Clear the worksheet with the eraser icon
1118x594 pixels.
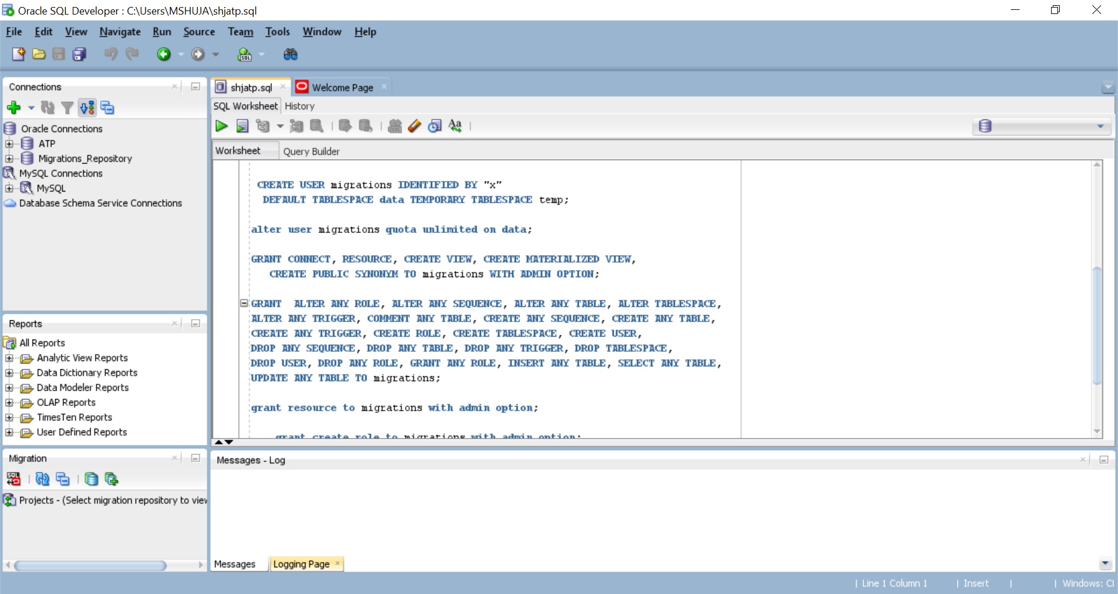[x=414, y=126]
